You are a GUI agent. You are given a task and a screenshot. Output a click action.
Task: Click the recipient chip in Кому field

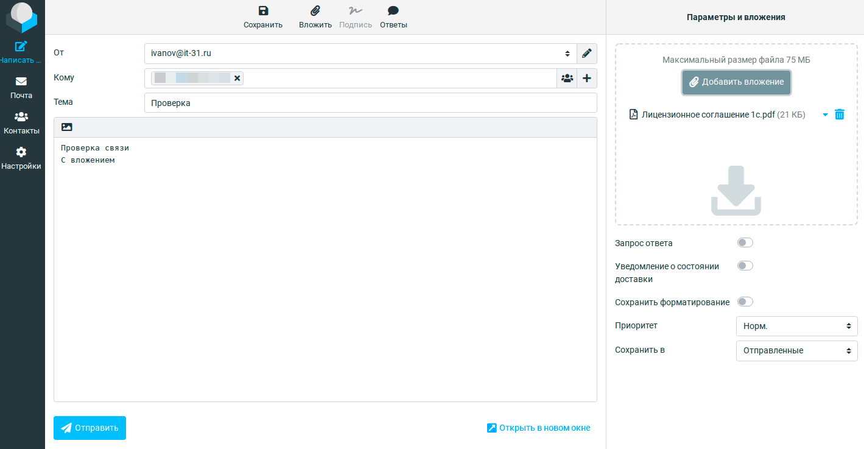click(x=197, y=78)
